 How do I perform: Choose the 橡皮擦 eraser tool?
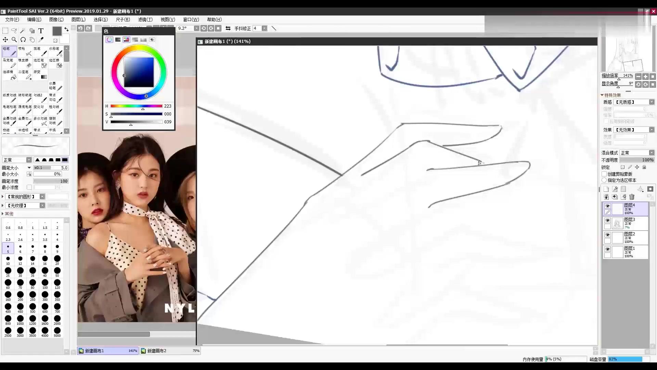coord(25,63)
